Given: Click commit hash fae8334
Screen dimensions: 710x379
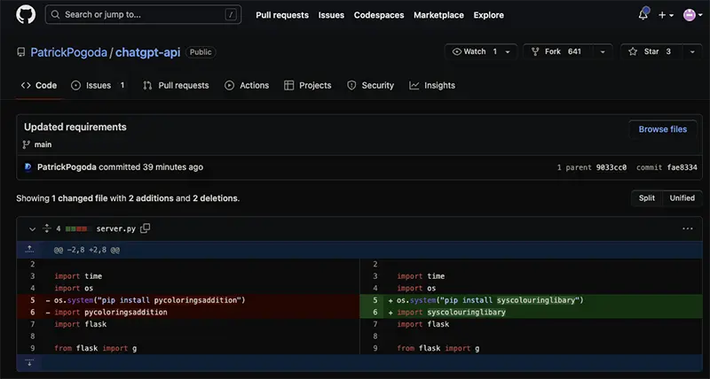Looking at the screenshot, I should [682, 167].
